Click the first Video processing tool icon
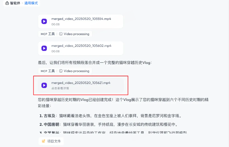 point(61,34)
